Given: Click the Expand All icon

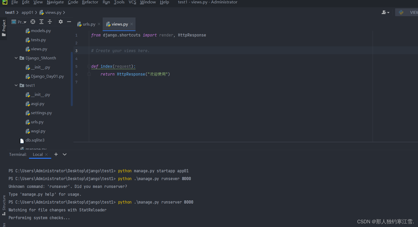Looking at the screenshot, I should click(x=41, y=22).
